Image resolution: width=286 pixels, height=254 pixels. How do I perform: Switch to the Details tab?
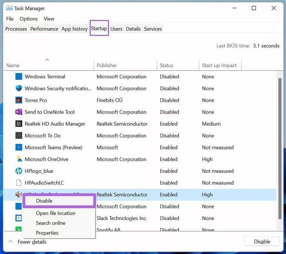pos(133,29)
